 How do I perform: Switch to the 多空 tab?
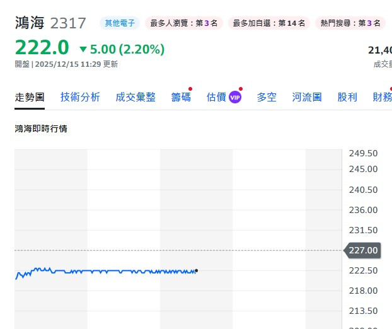point(267,97)
